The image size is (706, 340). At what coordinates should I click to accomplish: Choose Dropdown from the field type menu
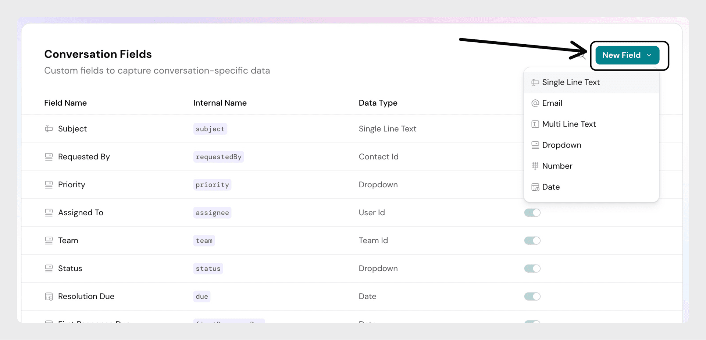point(561,145)
